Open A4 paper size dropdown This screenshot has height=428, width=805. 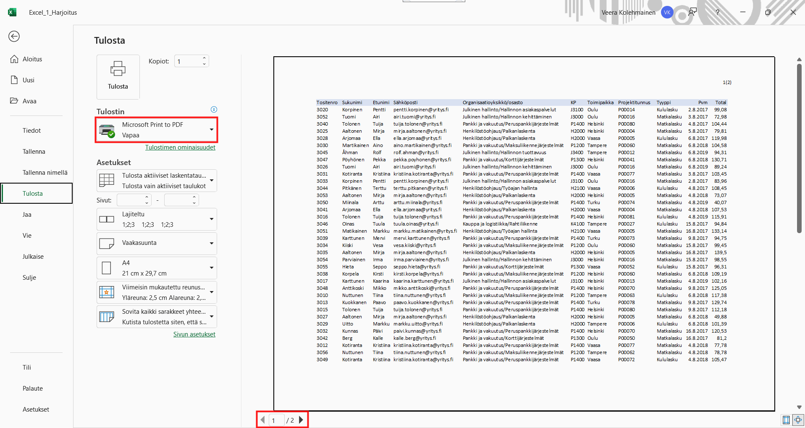pos(157,268)
